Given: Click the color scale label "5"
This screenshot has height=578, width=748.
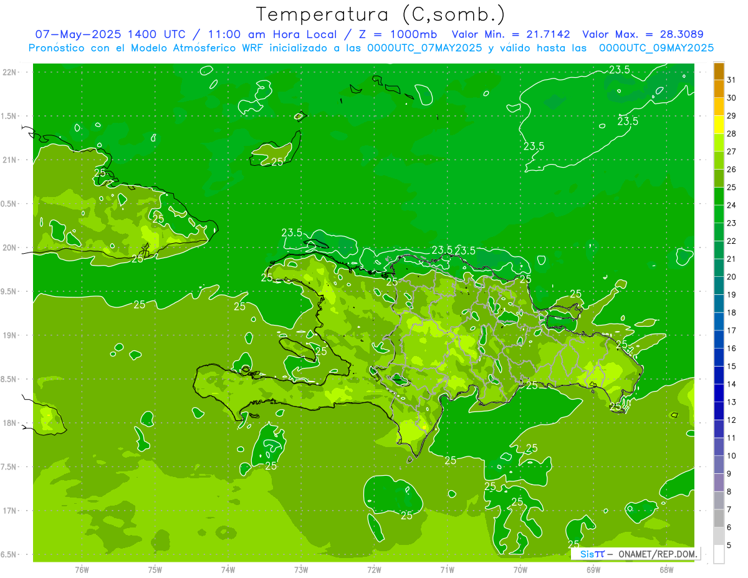Looking at the screenshot, I should point(730,546).
